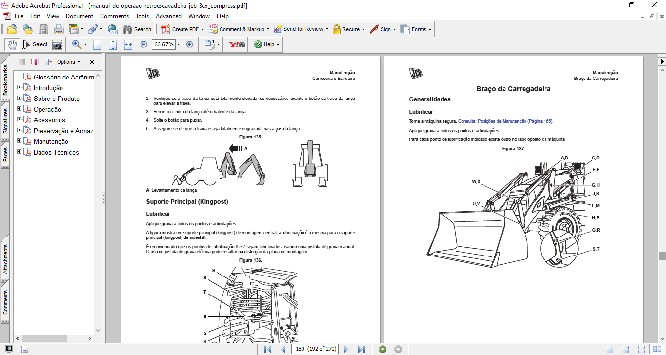Expand the Manutenção bookmark

click(x=20, y=141)
